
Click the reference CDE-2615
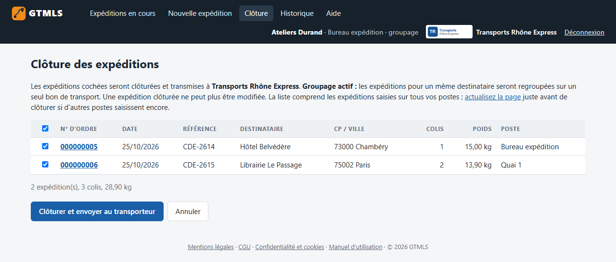point(199,165)
